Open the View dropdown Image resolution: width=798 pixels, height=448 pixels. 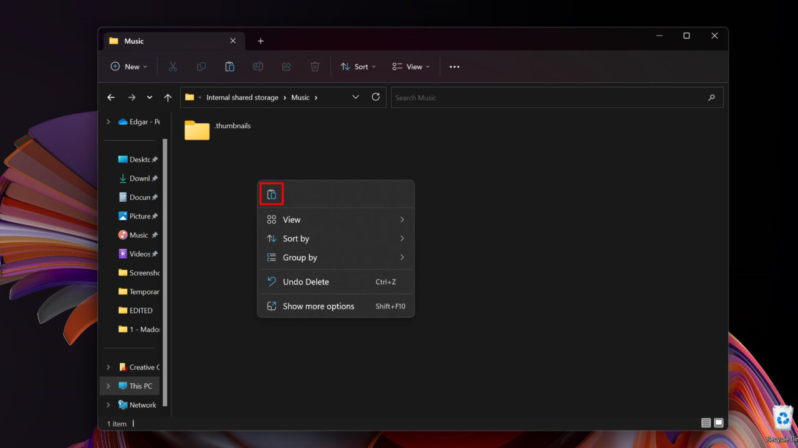pos(410,67)
